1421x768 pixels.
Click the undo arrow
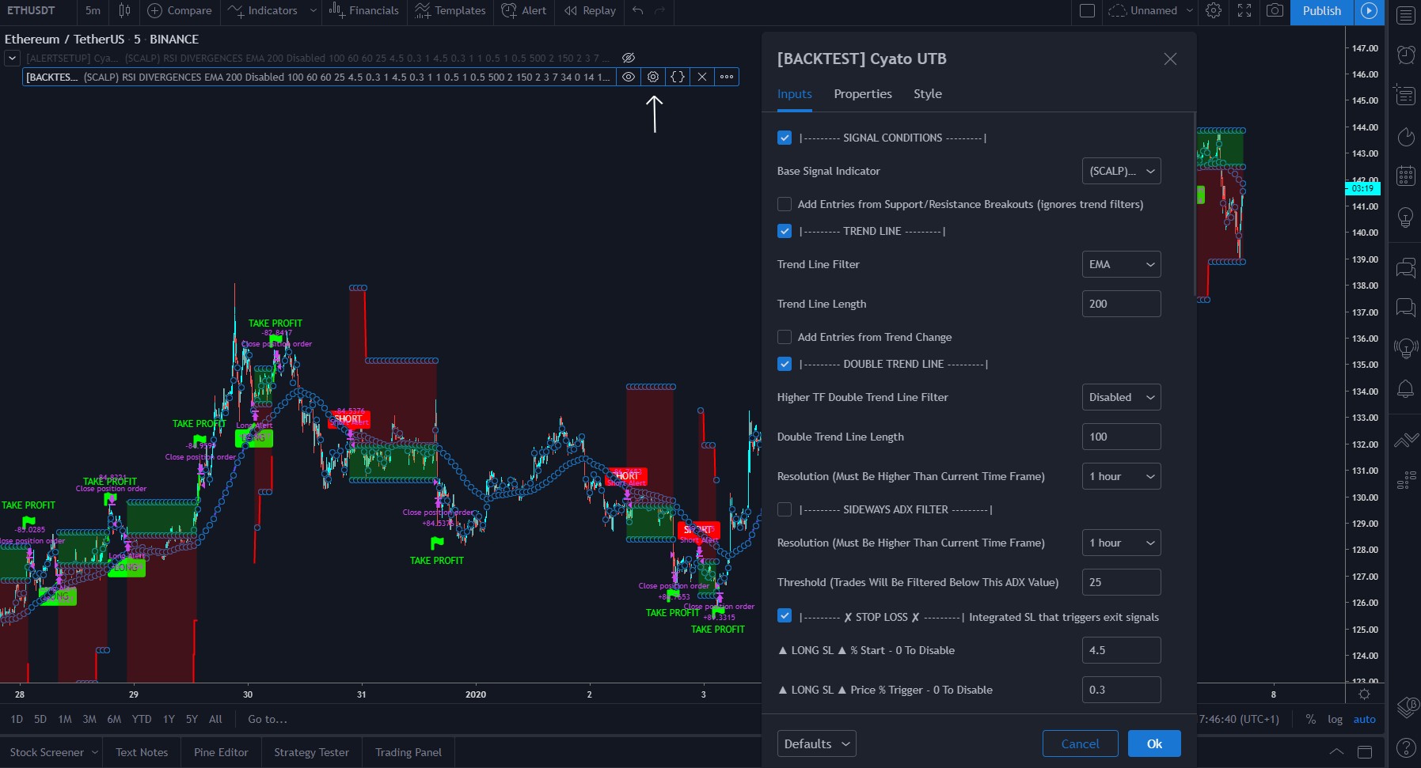pos(637,10)
